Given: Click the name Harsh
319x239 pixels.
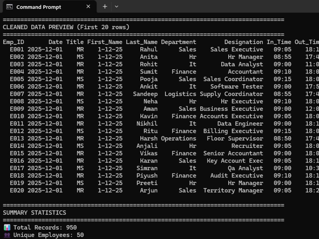Looking at the screenshot, I should 149,138.
